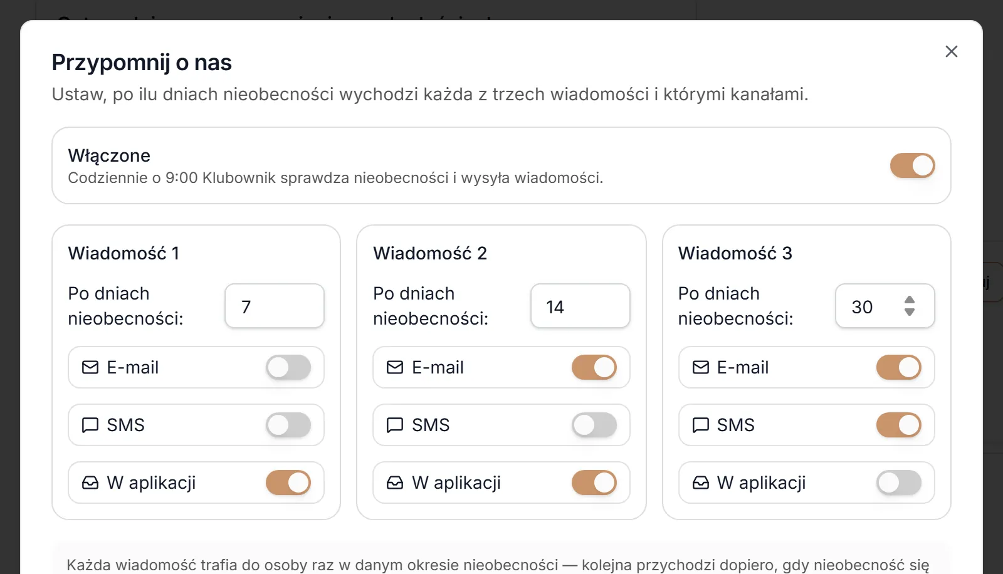Image resolution: width=1003 pixels, height=574 pixels.
Task: Click the speech bubble icon in Wiadomość 1
Action: click(90, 425)
